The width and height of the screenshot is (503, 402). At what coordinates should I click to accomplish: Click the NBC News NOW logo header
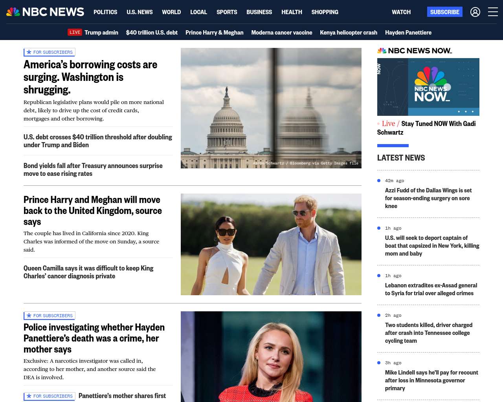pos(415,51)
